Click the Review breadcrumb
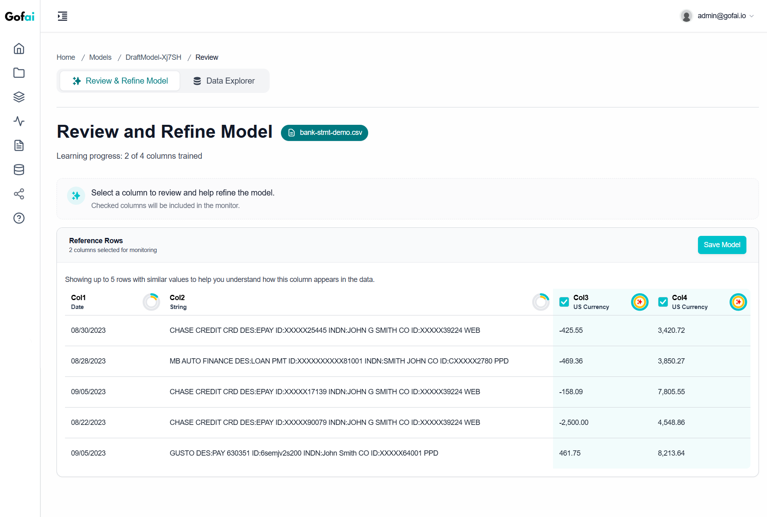This screenshot has height=517, width=767. (x=207, y=57)
